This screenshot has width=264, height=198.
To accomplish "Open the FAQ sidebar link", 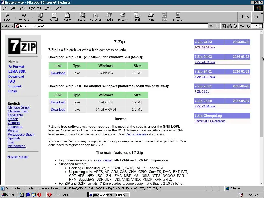I will click(12, 81).
